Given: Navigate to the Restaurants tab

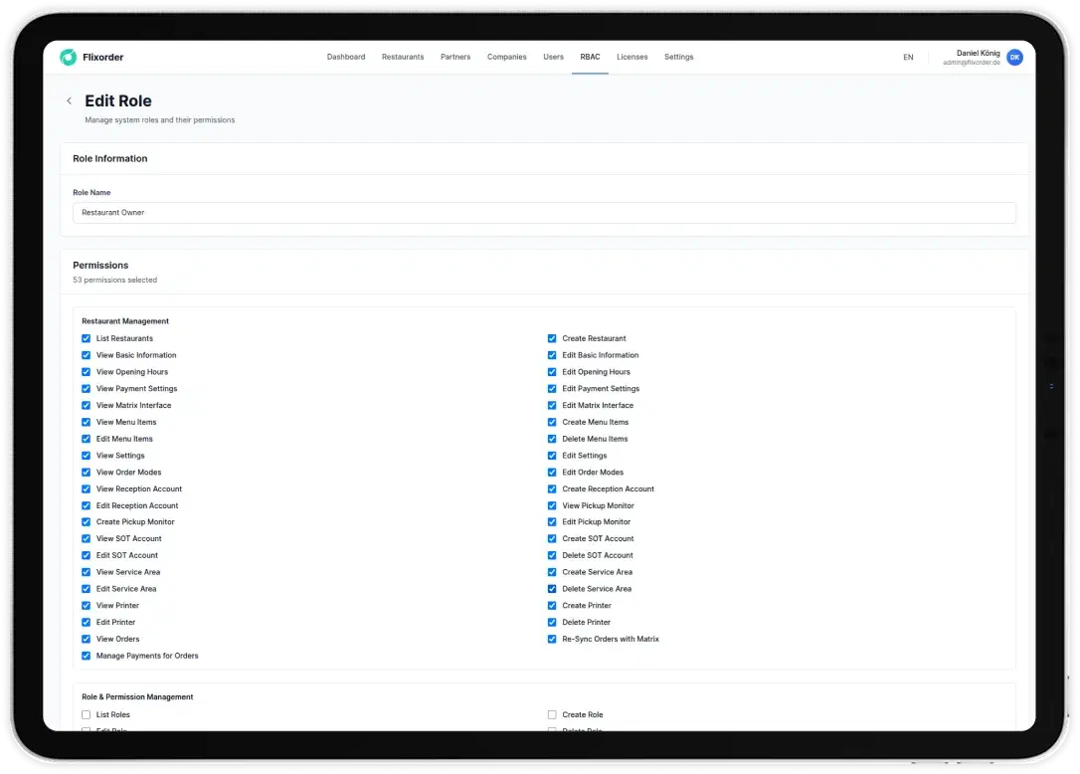Looking at the screenshot, I should 403,58.
